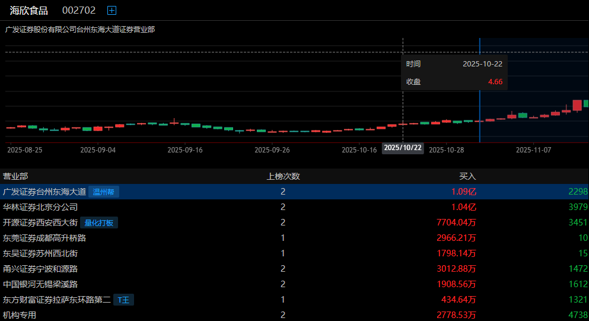The image size is (589, 321).
Task: Click the 2025/10/22 crosshair date label
Action: [403, 148]
